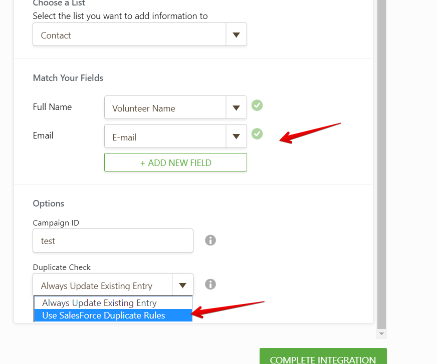Focus the Campaign ID text field
Screen dimensions: 437x364
coord(113,240)
